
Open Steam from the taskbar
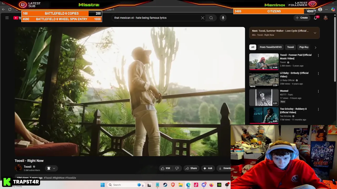[165, 185]
